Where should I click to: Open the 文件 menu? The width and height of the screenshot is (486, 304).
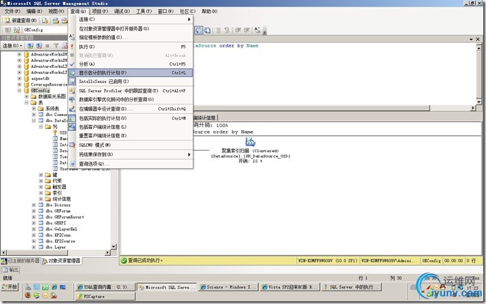(x=12, y=11)
